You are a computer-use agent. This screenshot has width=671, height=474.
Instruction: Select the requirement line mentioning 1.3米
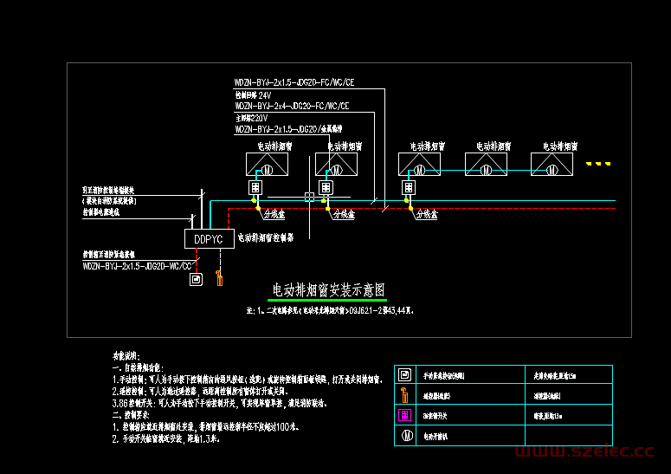click(x=166, y=438)
